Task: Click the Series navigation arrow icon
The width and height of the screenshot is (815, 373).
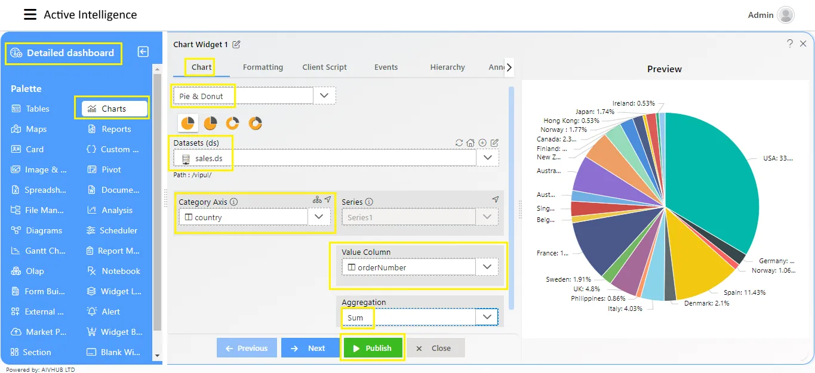Action: pyautogui.click(x=495, y=199)
